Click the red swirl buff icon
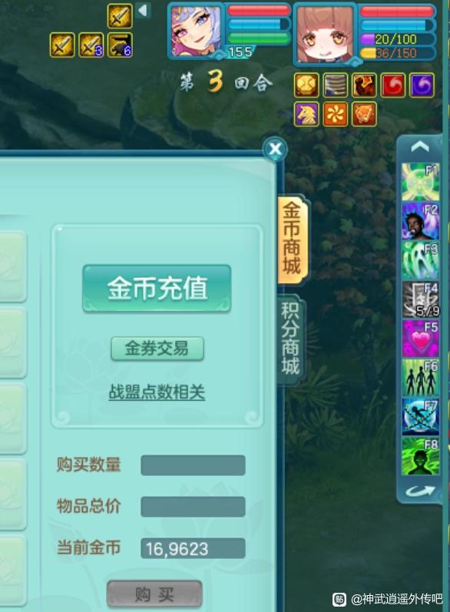Screen dimensions: 450x612 [392, 85]
